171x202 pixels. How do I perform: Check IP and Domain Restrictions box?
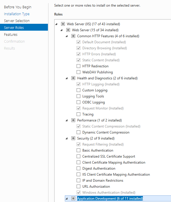(78, 180)
